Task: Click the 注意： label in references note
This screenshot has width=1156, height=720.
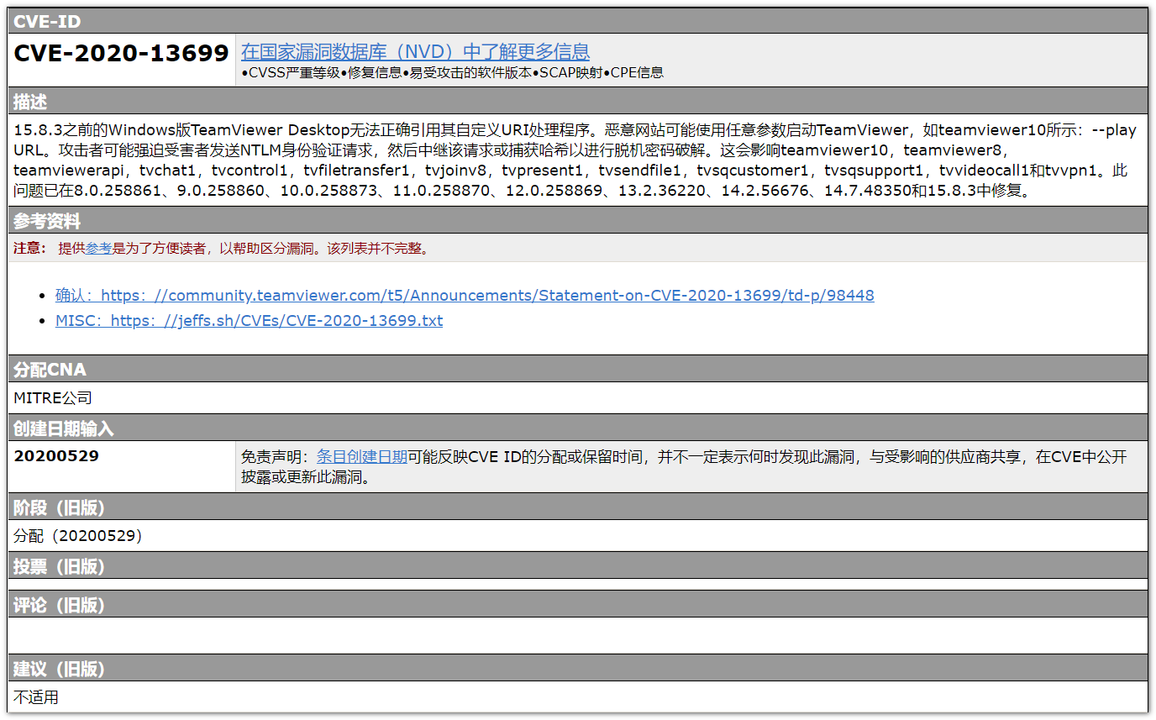Action: pyautogui.click(x=30, y=249)
